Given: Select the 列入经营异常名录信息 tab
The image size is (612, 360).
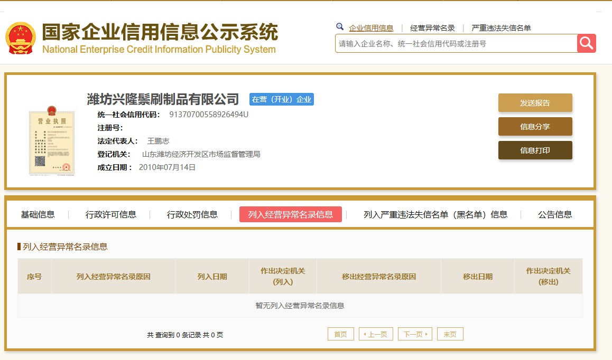Looking at the screenshot, I should pyautogui.click(x=290, y=214).
